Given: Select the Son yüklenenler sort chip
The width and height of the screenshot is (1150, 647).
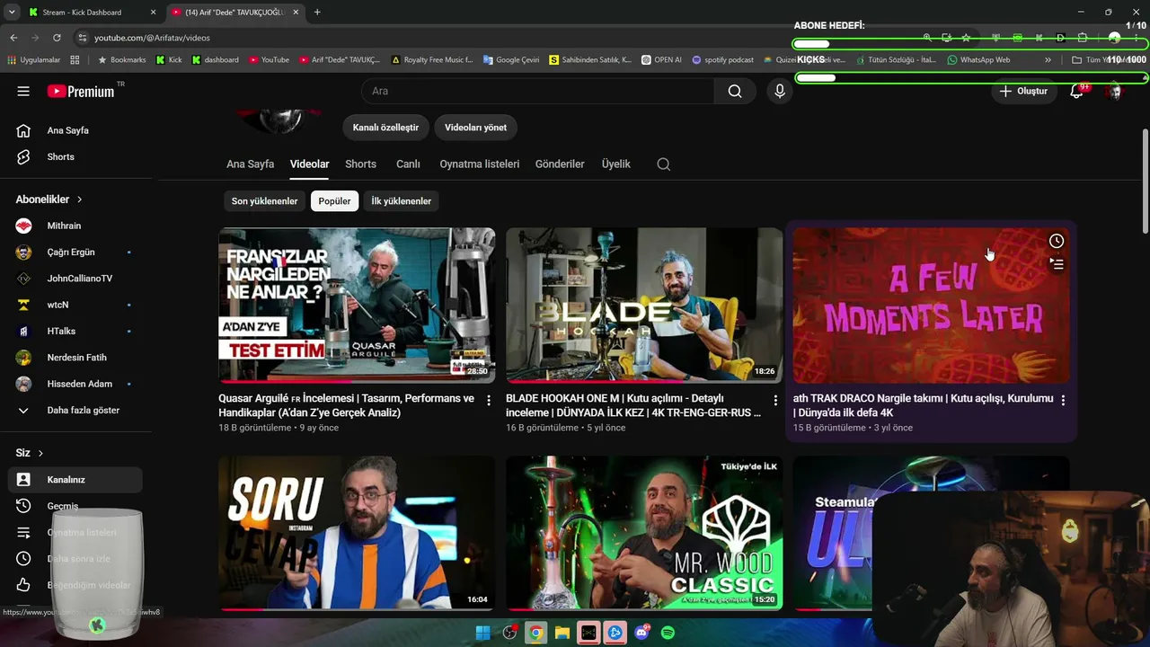Looking at the screenshot, I should [x=264, y=201].
